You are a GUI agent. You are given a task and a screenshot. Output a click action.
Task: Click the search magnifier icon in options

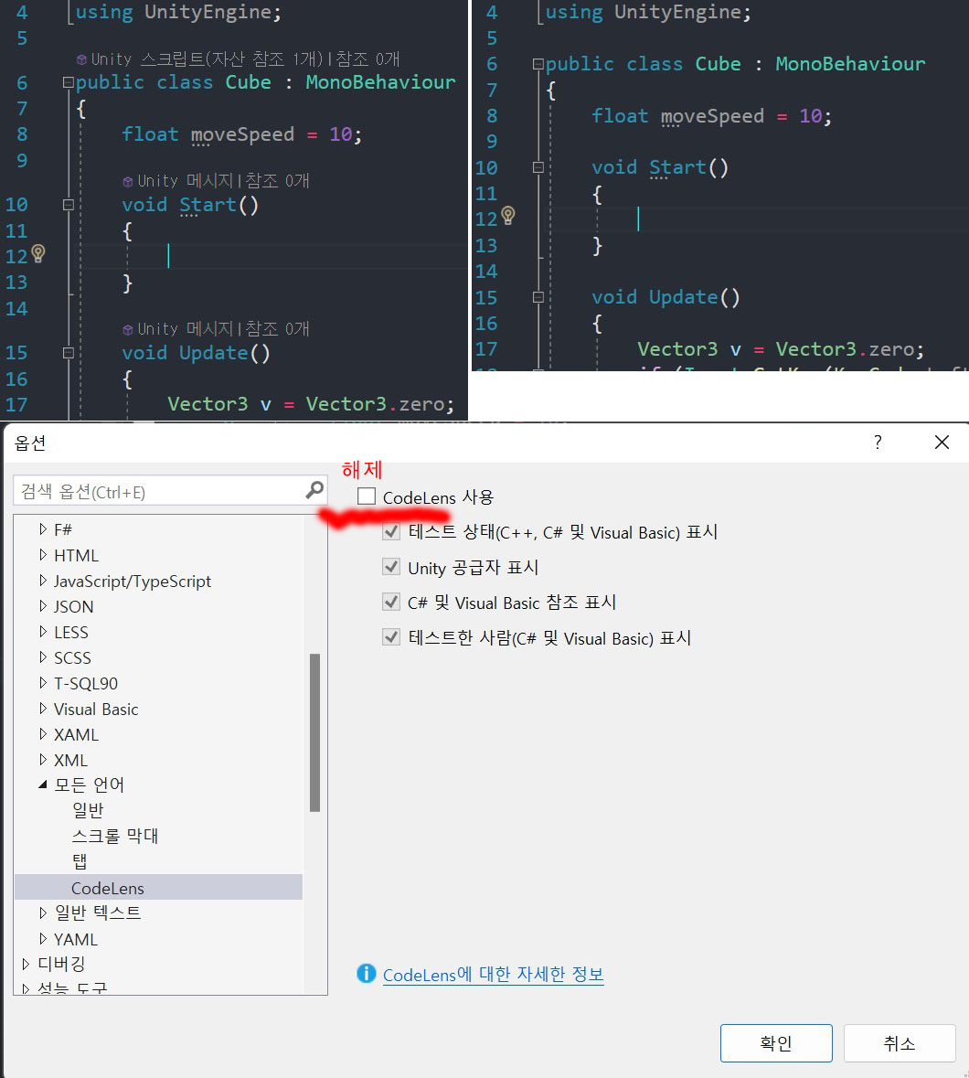[x=314, y=491]
